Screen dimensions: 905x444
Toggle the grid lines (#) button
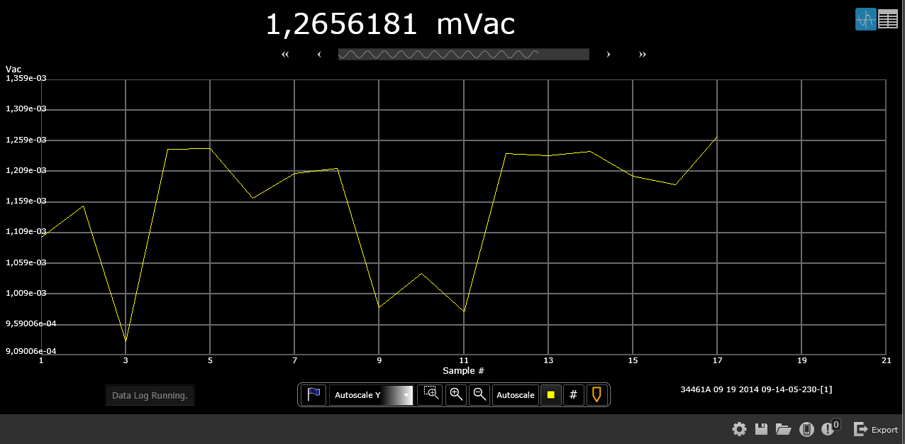tap(574, 394)
